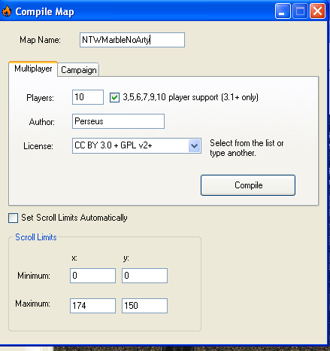The width and height of the screenshot is (330, 351).
Task: Click the License: label
Action: coord(38,146)
